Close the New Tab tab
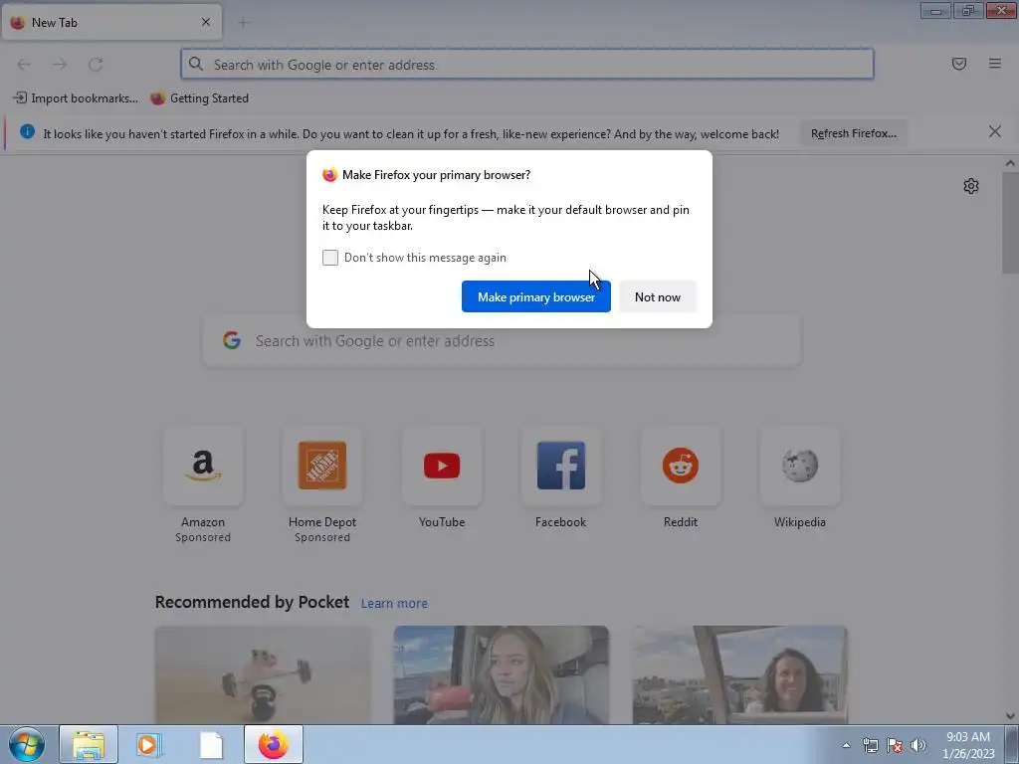Screen dimensions: 1019x764 [x=206, y=22]
